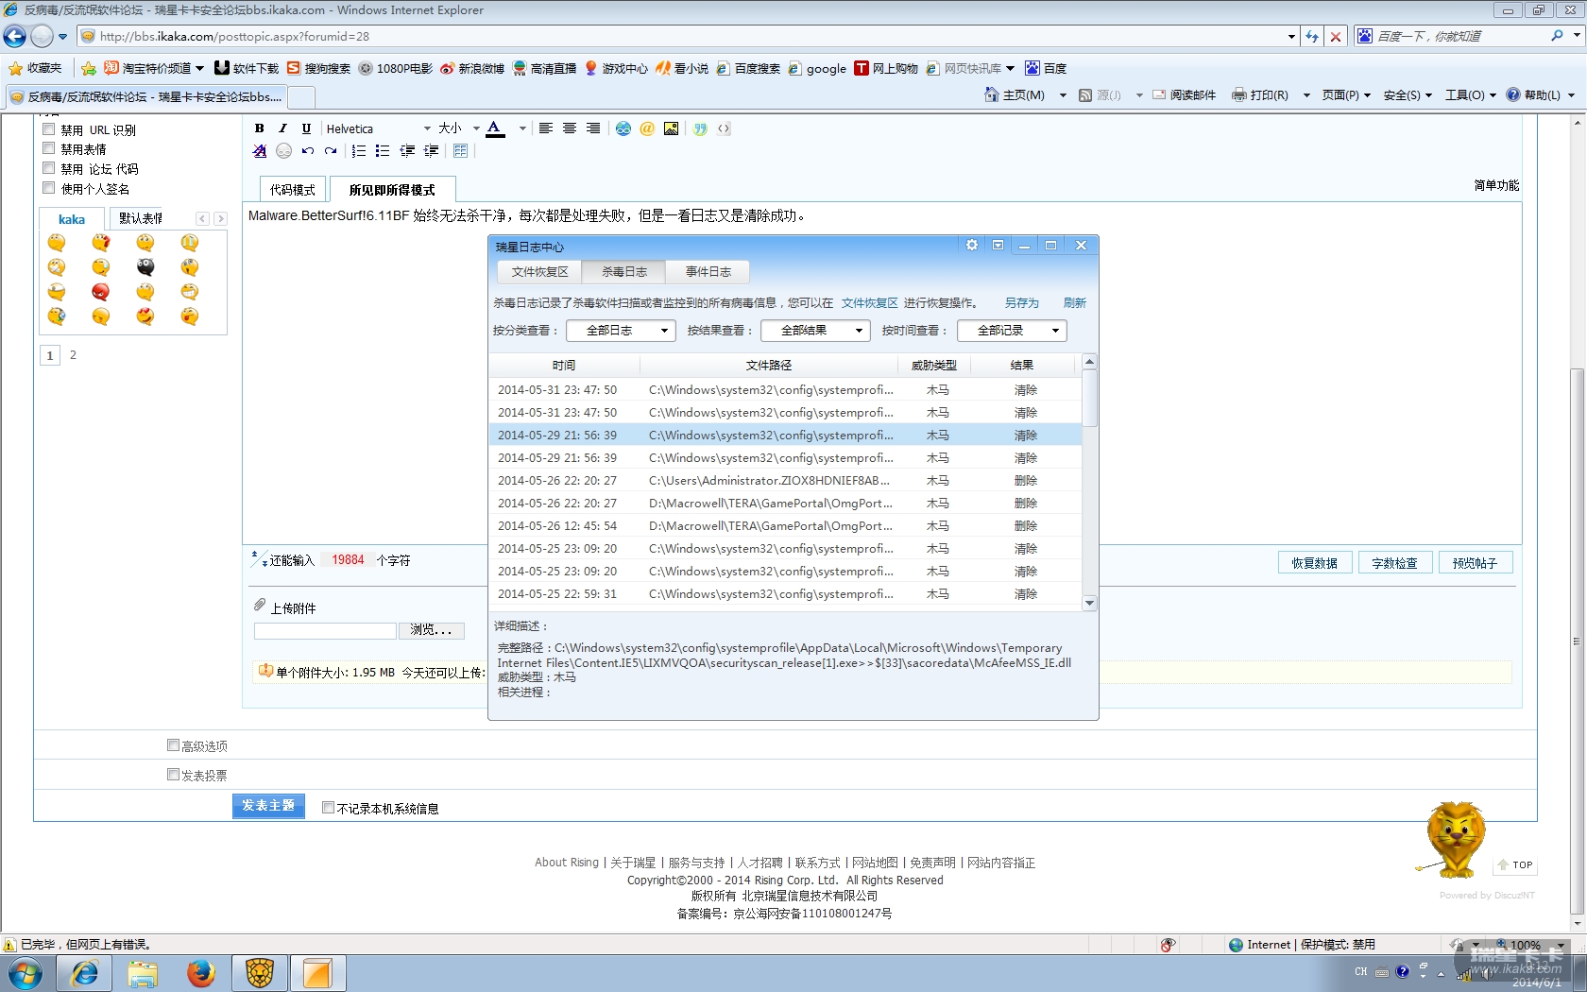Switch to the 杀毒日志 tab
The image size is (1587, 992).
tap(624, 272)
